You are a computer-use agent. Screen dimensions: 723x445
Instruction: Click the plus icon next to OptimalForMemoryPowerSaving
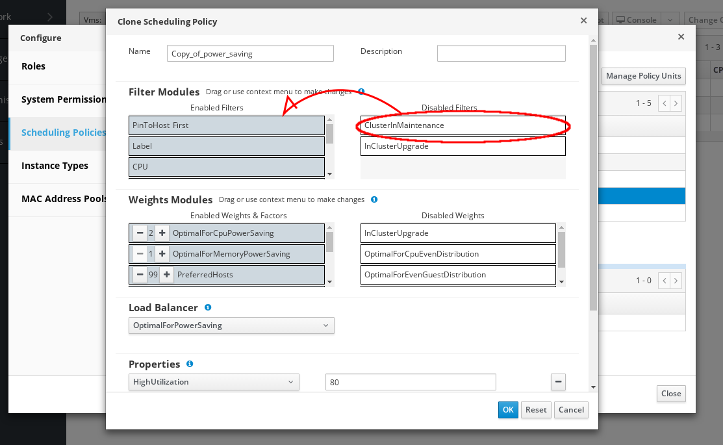click(x=161, y=253)
